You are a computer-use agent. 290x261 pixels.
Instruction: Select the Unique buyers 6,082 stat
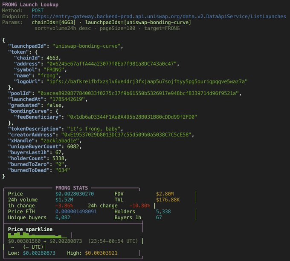63,217
